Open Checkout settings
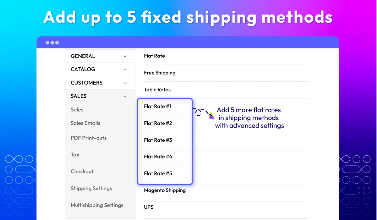This screenshot has height=220, width=377. 82,172
